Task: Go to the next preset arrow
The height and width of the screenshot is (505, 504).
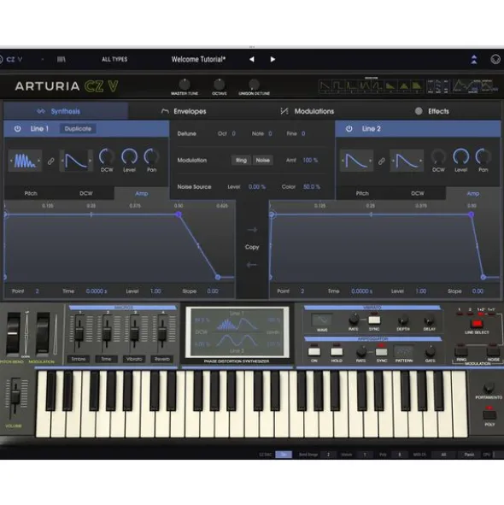Action: 273,59
